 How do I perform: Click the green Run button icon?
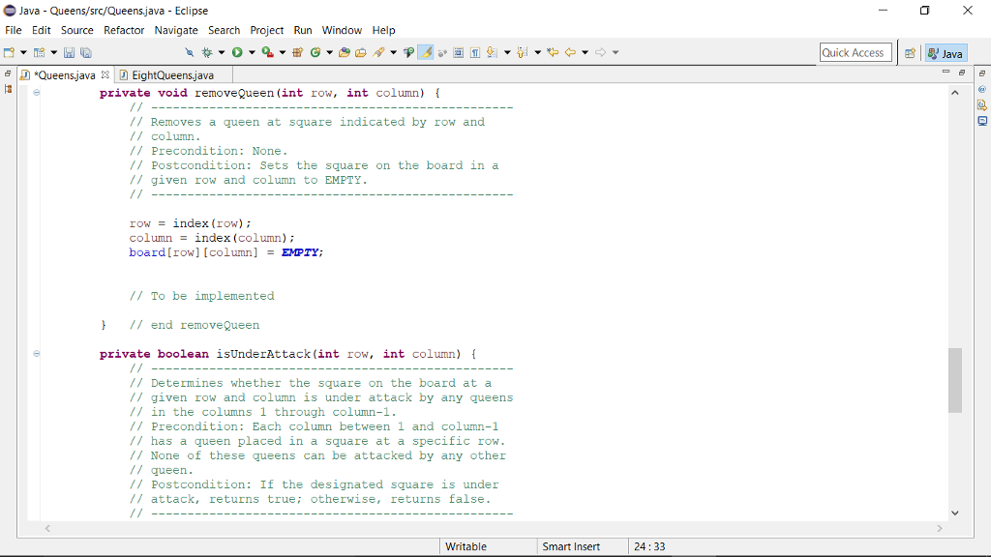237,52
